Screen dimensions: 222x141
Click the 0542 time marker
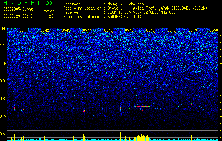coord(45,30)
